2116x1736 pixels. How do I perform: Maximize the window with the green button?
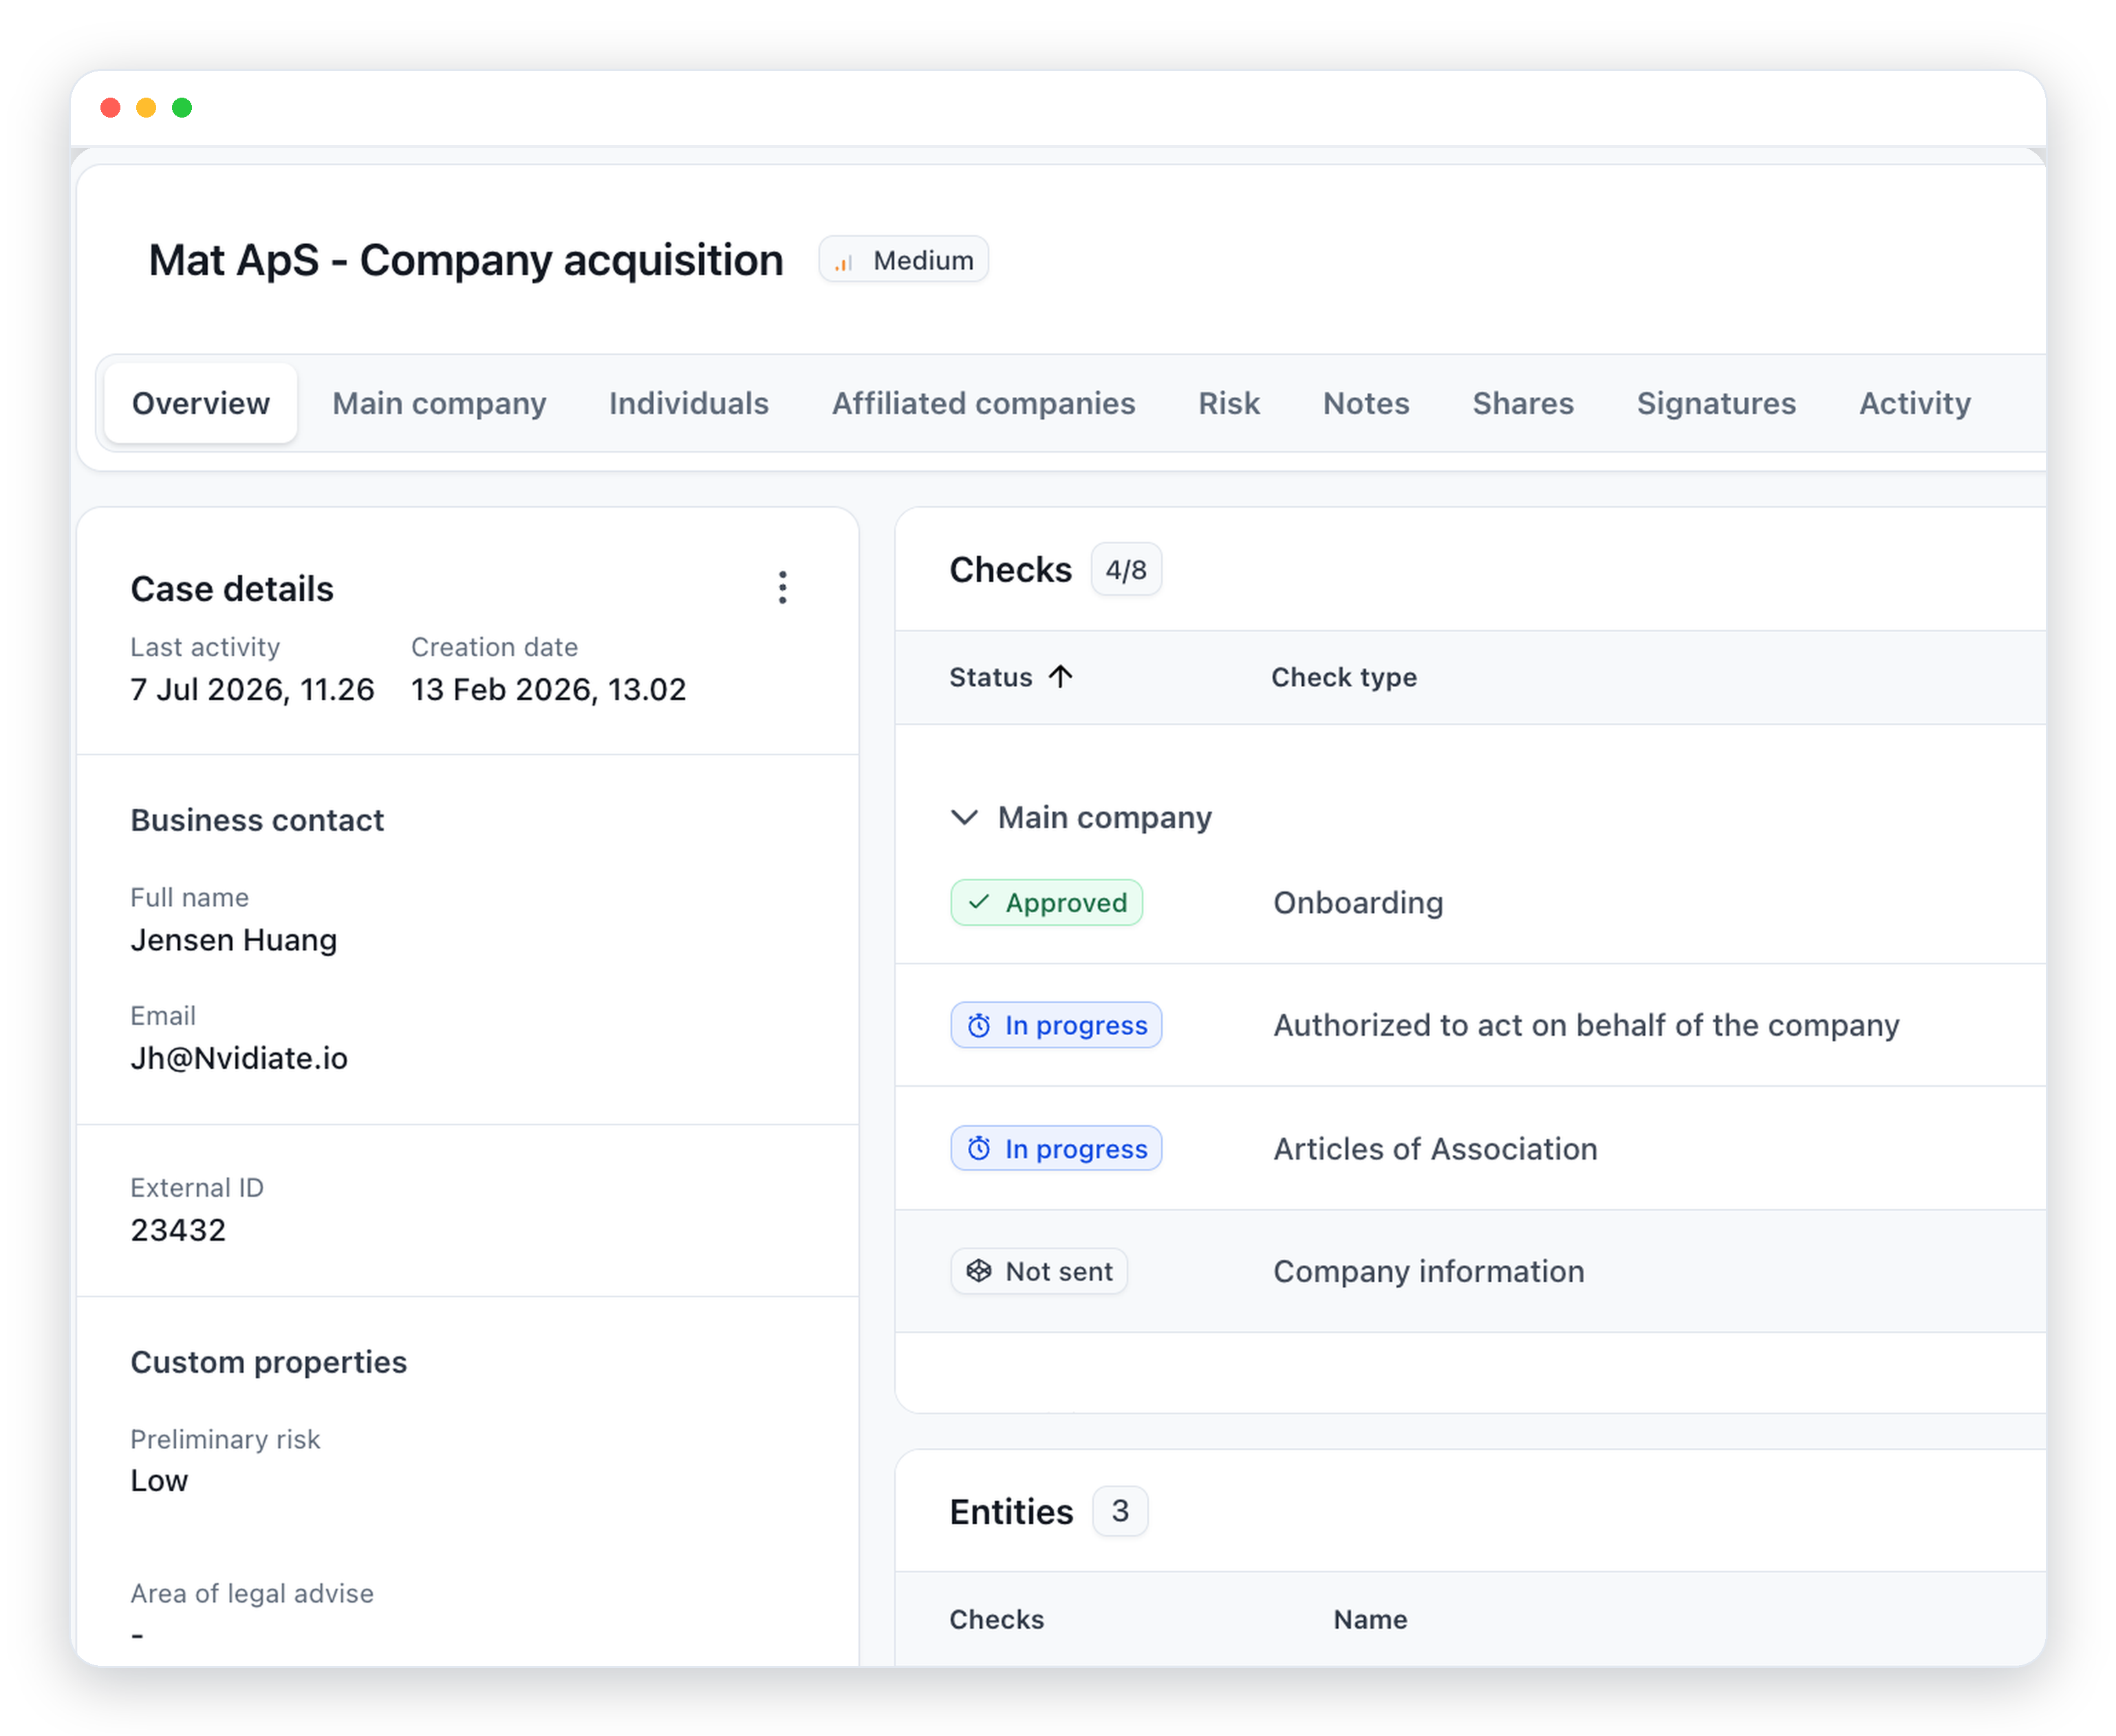(182, 107)
